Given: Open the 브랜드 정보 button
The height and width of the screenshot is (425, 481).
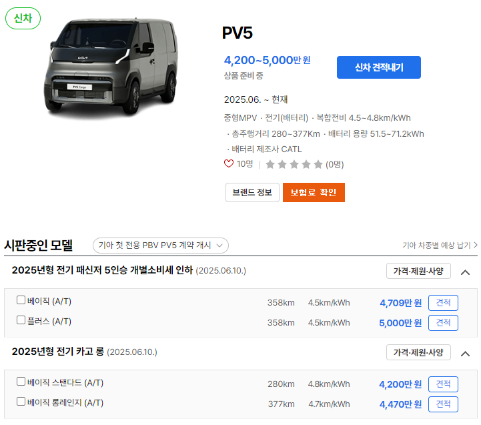Looking at the screenshot, I should 252,192.
